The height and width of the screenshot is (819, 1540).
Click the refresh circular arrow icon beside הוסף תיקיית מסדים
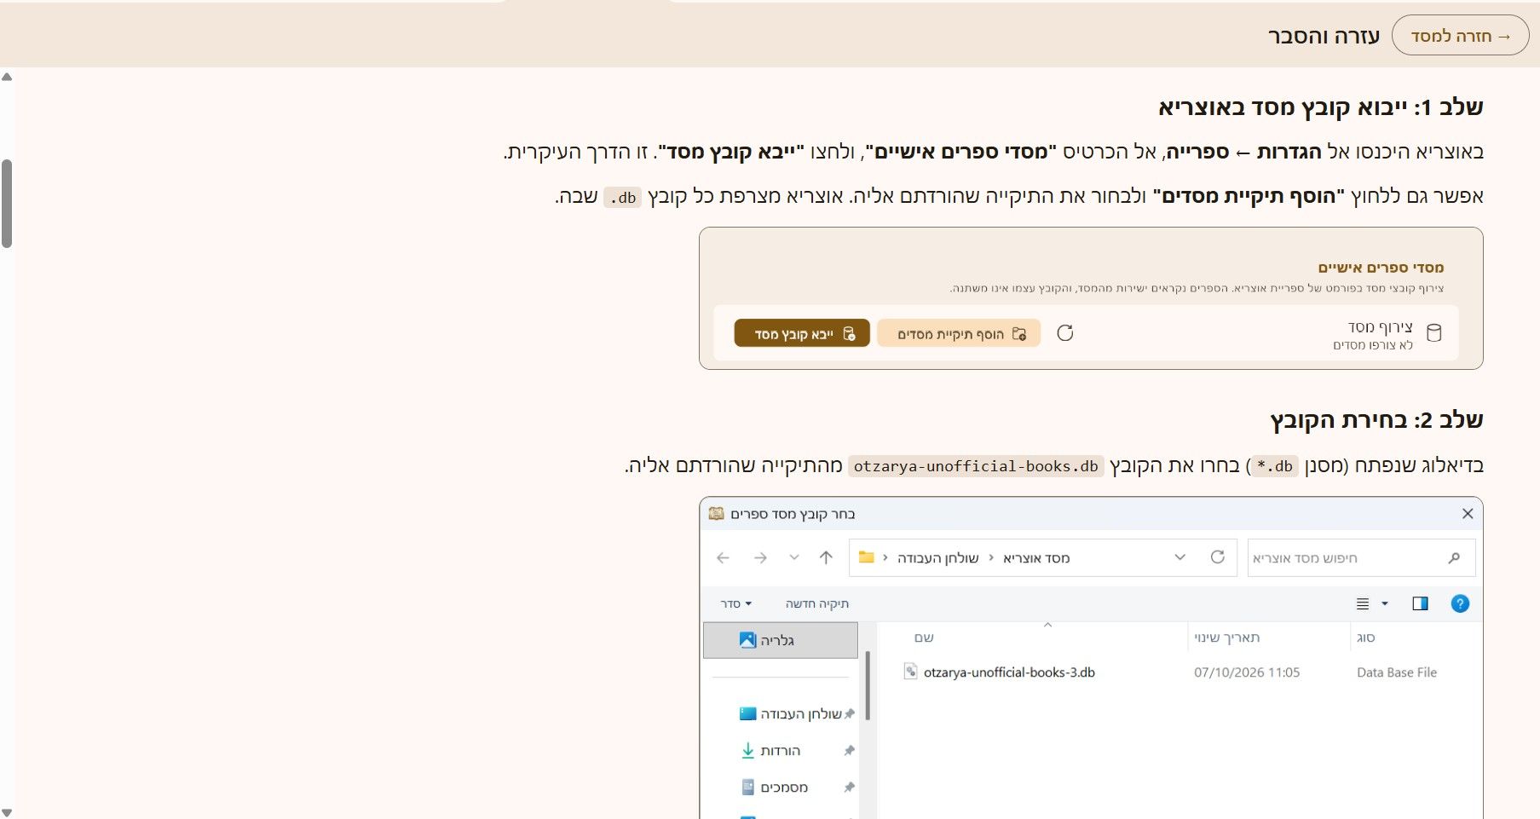click(1064, 333)
